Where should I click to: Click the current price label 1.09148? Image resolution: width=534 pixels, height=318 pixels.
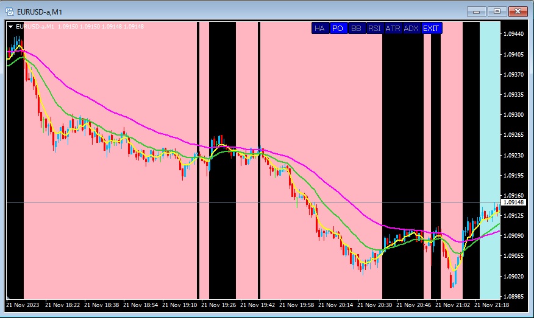pos(513,202)
